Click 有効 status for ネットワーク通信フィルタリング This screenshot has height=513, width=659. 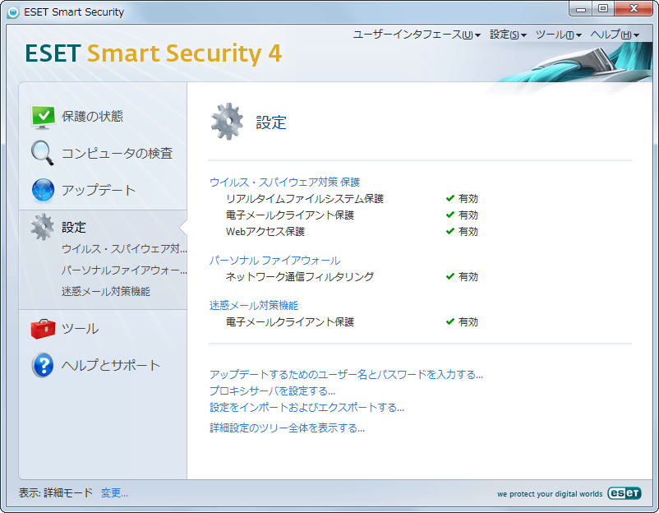pyautogui.click(x=468, y=277)
